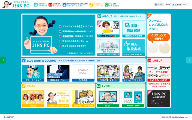Viewport: 192px width, 120px height.
Task: Open VOICE in top navigation
Action: point(96,5)
